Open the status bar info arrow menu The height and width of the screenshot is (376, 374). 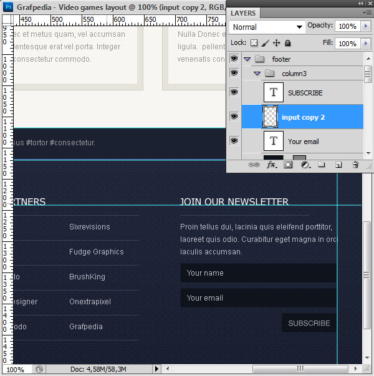click(x=156, y=369)
